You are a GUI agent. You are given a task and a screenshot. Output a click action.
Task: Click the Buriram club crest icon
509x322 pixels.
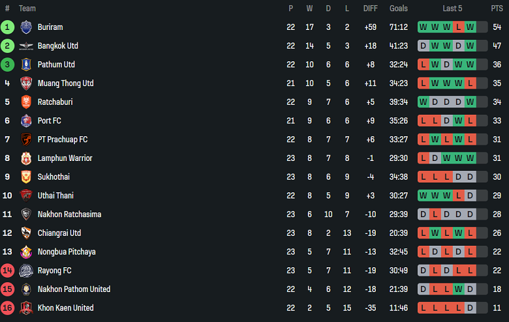(26, 27)
